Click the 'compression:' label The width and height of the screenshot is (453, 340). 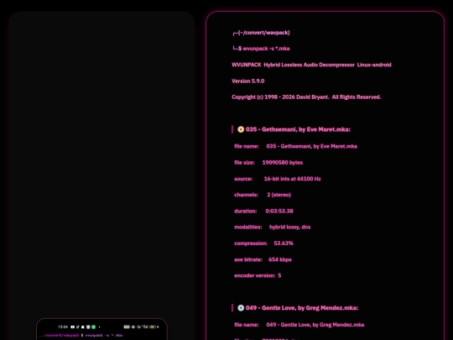tap(251, 243)
